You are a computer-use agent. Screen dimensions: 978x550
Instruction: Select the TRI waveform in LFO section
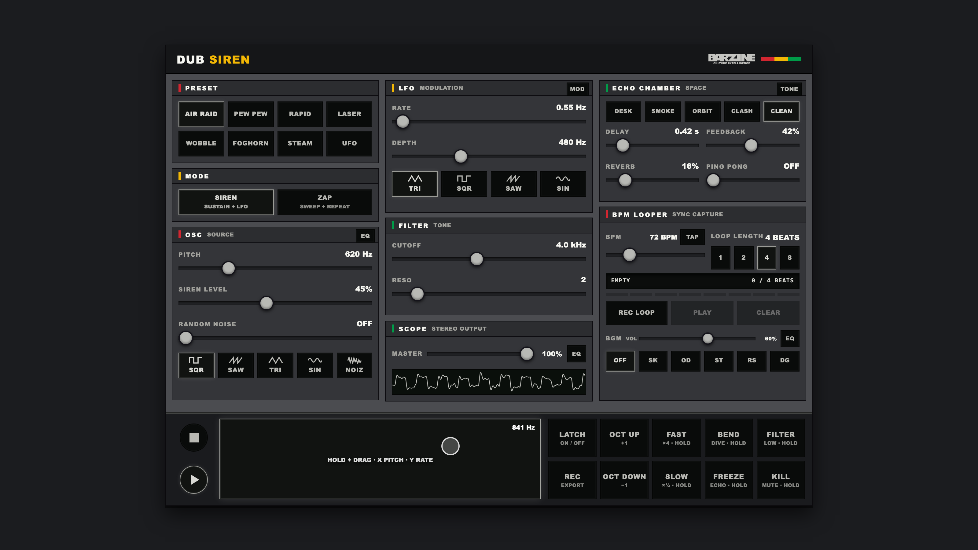coord(414,184)
